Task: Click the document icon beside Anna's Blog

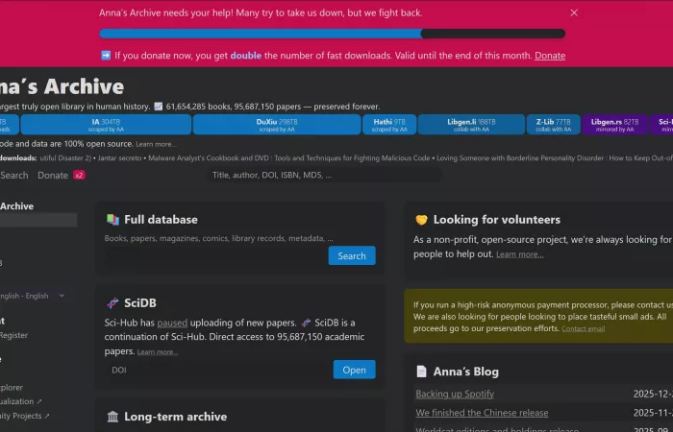Action: point(421,372)
